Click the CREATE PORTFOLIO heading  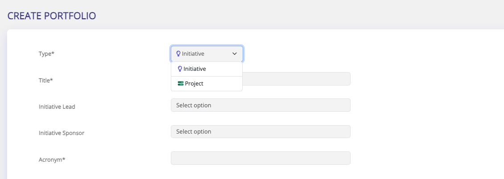click(52, 16)
